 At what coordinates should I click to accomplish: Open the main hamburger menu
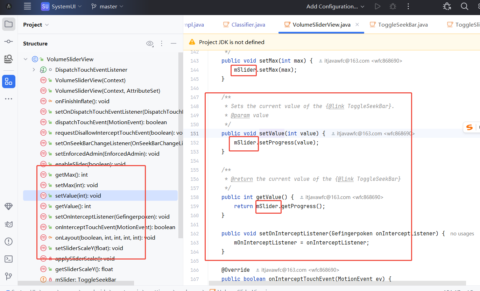coord(27,6)
